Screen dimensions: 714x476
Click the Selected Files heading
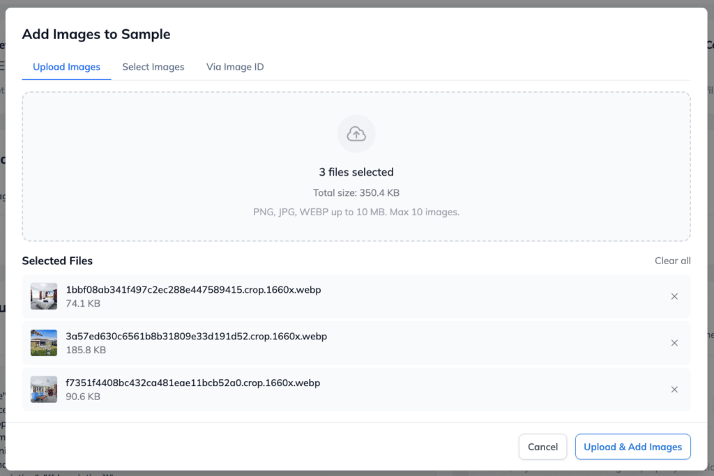coord(57,261)
